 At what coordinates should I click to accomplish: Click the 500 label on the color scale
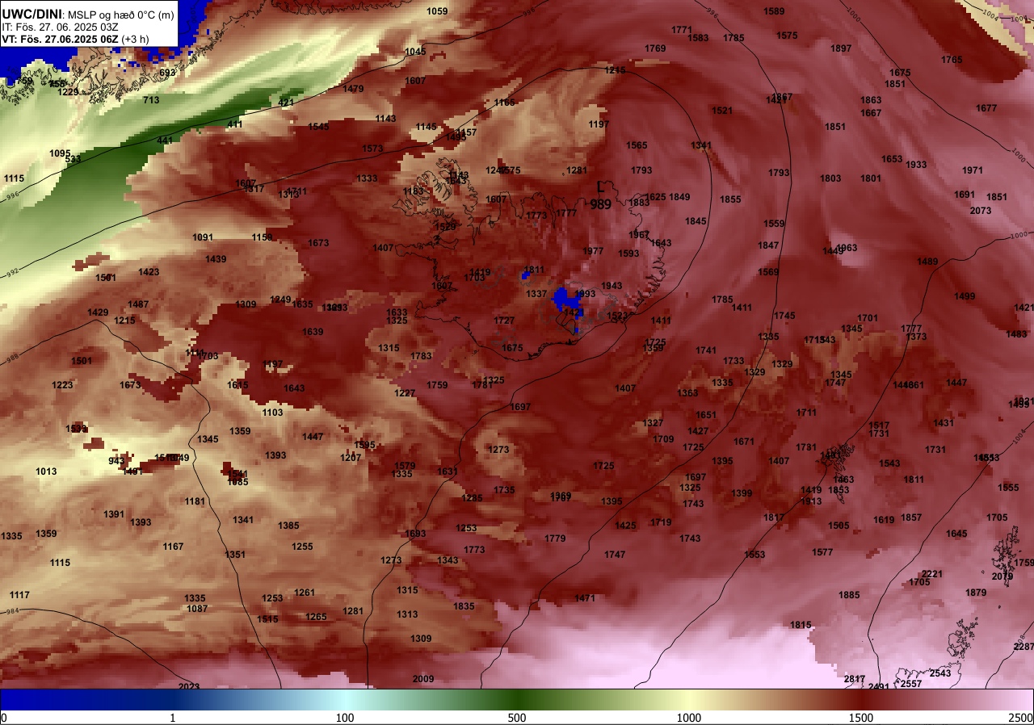[517, 718]
